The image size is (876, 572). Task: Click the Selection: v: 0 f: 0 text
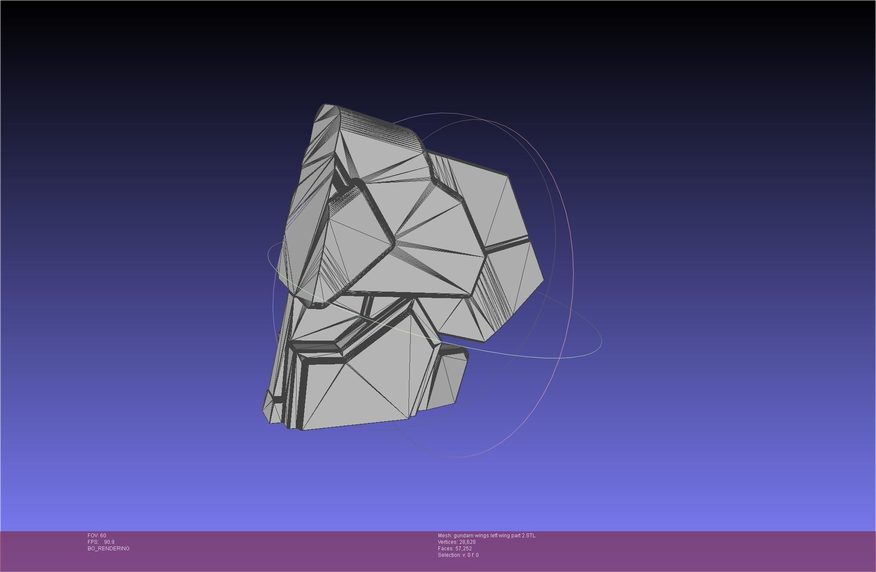458,555
